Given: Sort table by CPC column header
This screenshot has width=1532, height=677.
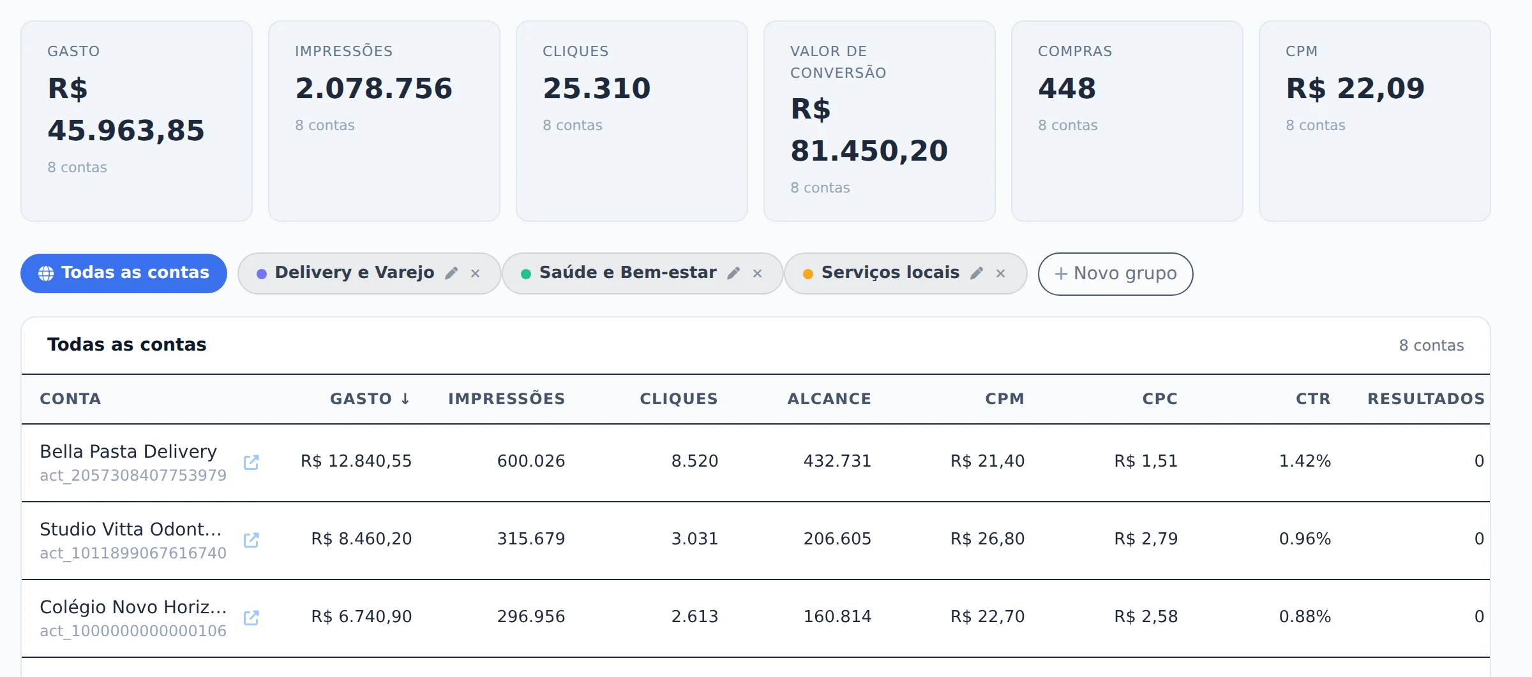Looking at the screenshot, I should 1160,399.
